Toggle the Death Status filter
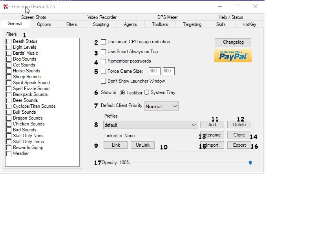314x236 pixels. [9, 41]
